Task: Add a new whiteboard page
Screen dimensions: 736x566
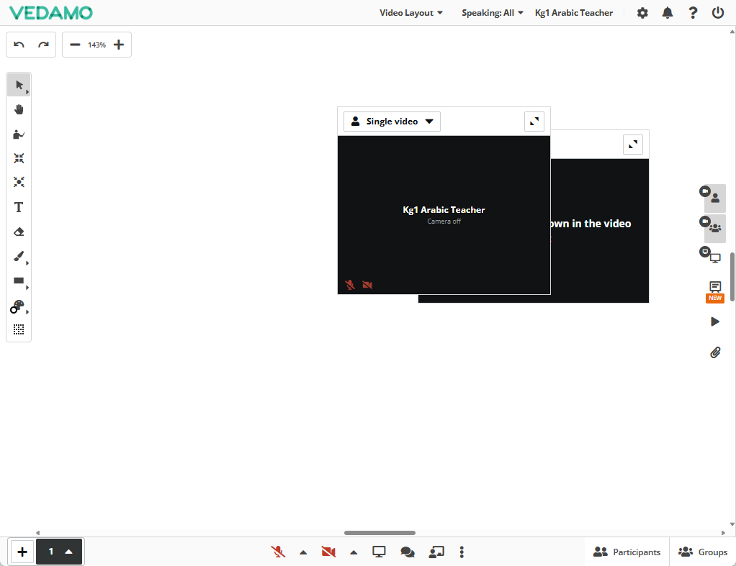Action: pos(22,552)
